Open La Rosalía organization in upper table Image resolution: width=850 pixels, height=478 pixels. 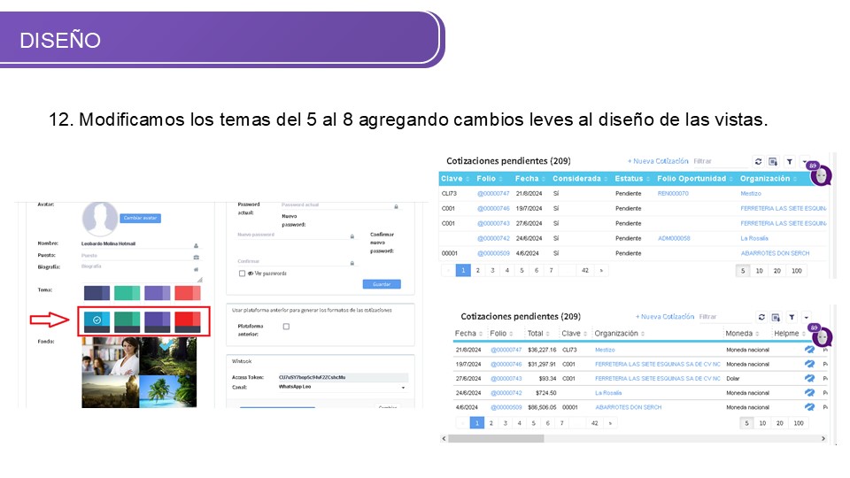point(754,238)
